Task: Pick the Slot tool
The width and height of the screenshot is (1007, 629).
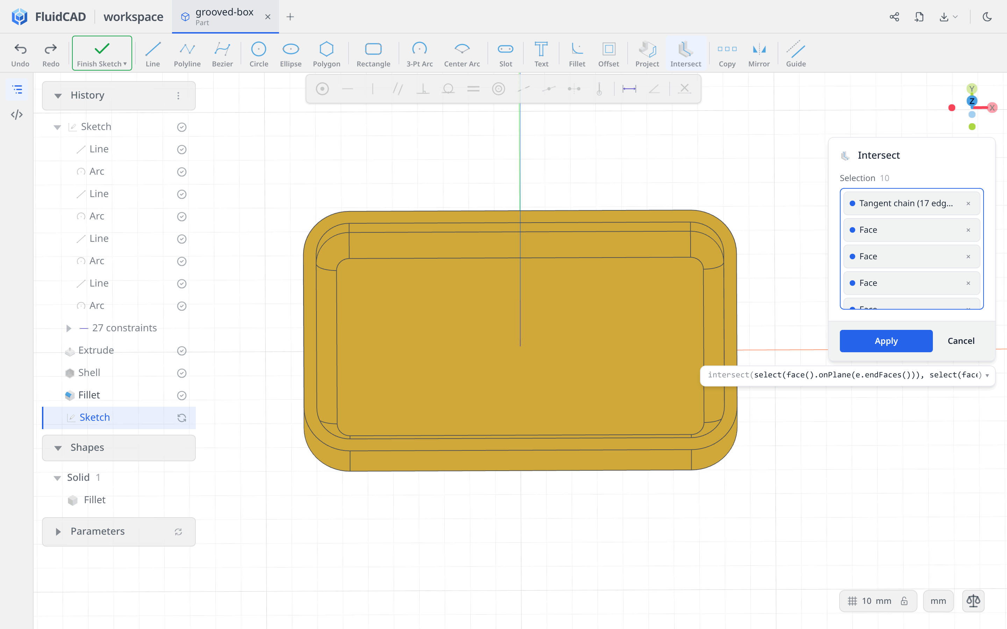Action: coord(506,54)
